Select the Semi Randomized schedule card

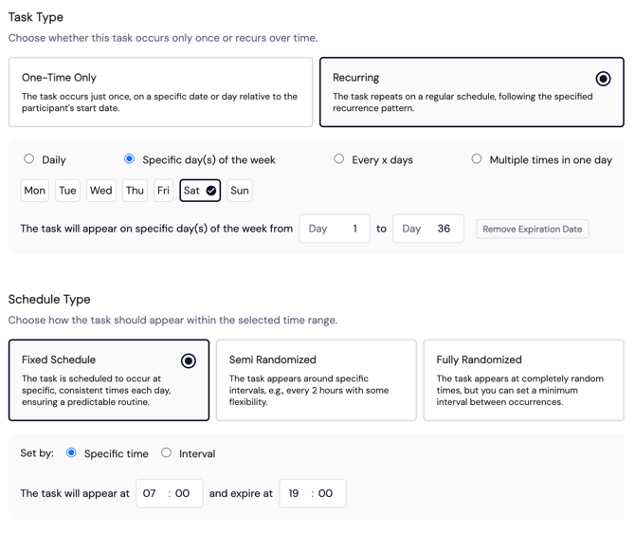tap(317, 380)
